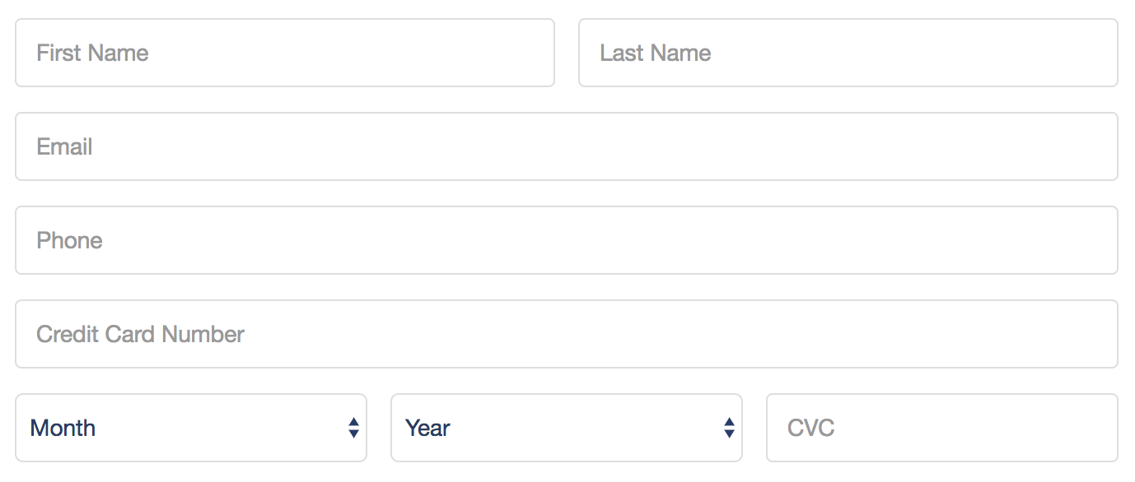Click the 'Month' label text in the selector
The height and width of the screenshot is (482, 1135).
click(x=63, y=428)
